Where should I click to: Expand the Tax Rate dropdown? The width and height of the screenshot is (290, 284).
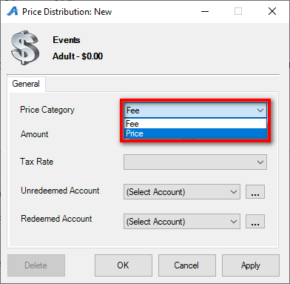tap(195, 162)
